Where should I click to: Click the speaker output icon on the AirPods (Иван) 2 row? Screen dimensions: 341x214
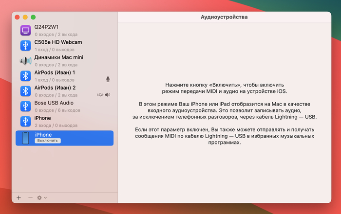point(108,95)
